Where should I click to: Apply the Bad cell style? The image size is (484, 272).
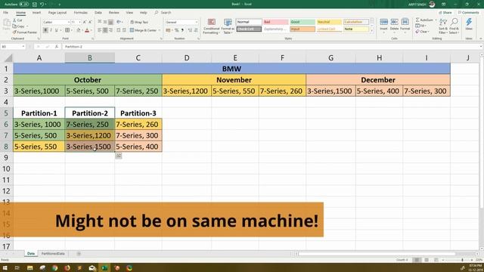tap(275, 22)
